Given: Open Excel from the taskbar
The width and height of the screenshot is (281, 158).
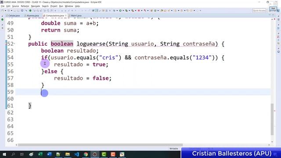Looking at the screenshot, I should 40,154.
